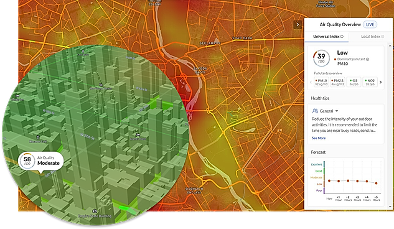The width and height of the screenshot is (394, 229).
Task: Select the O3 pollutant chip
Action: pyautogui.click(x=354, y=82)
